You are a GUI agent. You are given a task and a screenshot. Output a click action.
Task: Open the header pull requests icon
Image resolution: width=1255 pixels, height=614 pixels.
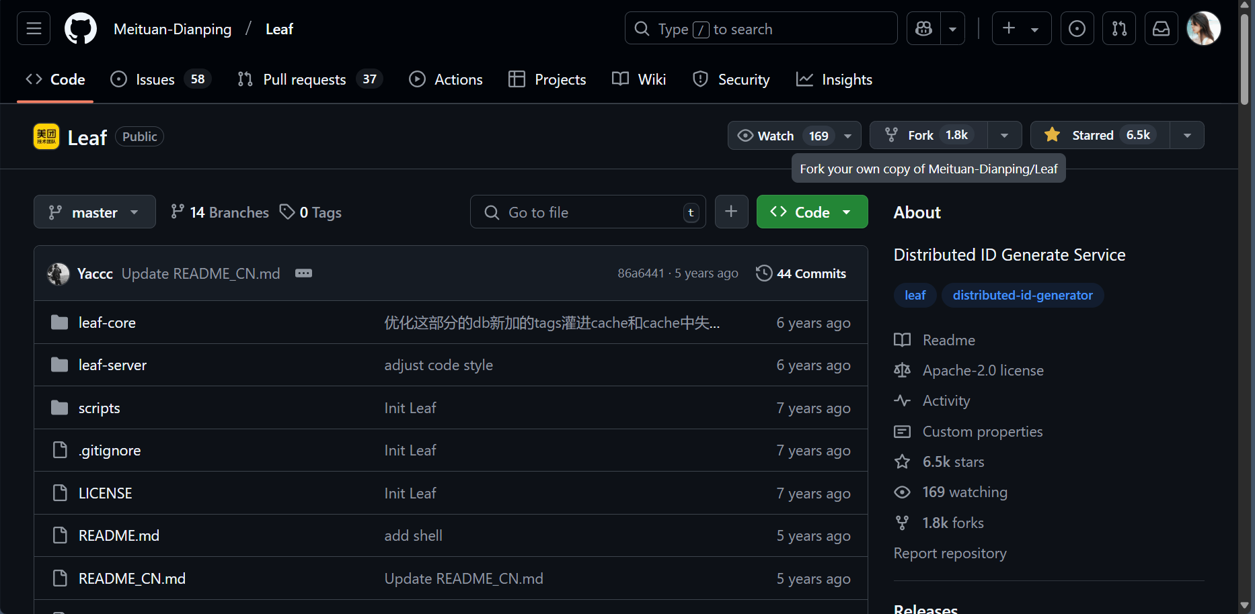(x=1119, y=28)
